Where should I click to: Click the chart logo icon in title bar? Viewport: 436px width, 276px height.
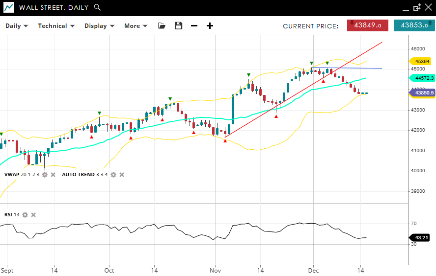tap(9, 7)
